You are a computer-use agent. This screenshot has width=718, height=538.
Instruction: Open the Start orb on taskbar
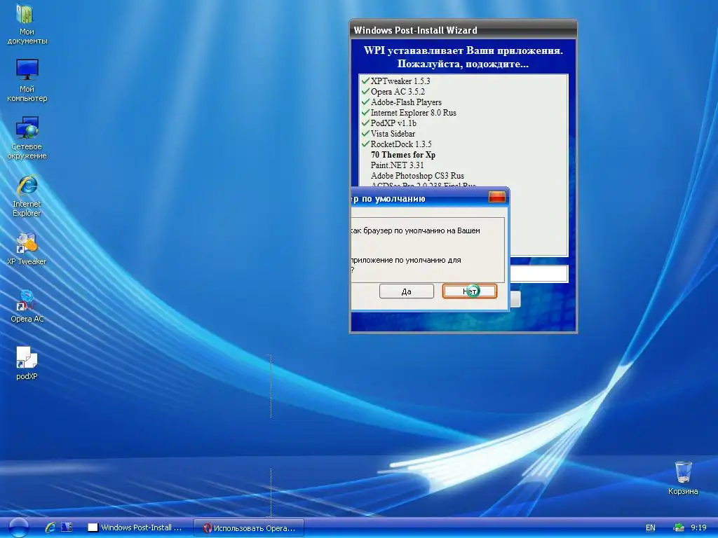coord(18,527)
